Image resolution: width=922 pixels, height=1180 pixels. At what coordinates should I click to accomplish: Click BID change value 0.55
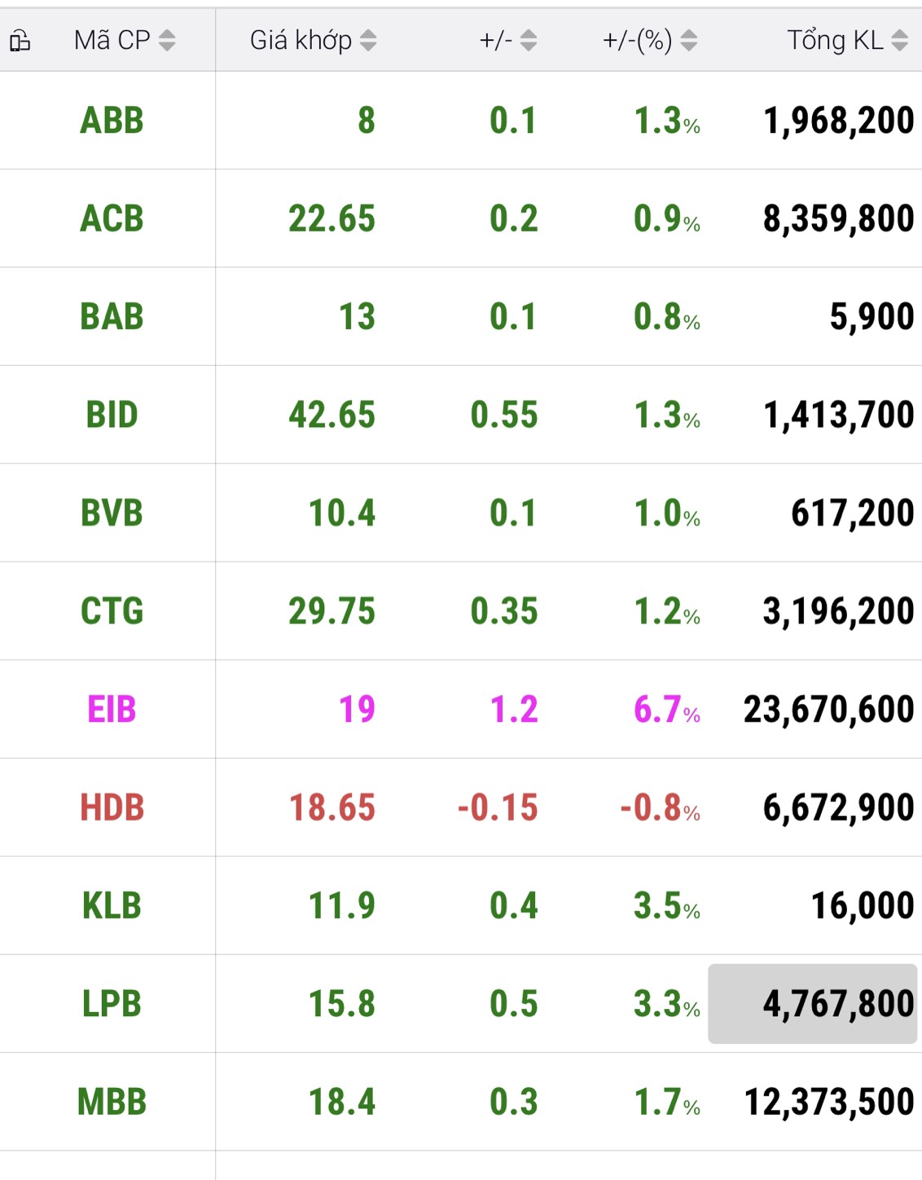[x=504, y=415]
